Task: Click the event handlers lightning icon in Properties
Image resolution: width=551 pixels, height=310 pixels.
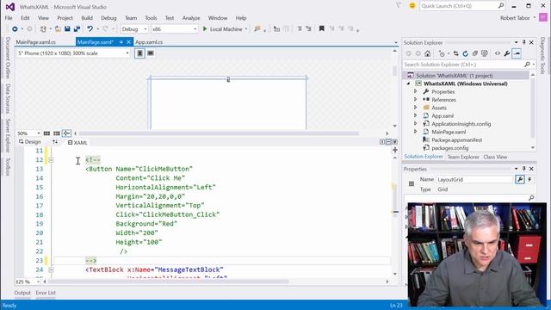Action: 529,179
